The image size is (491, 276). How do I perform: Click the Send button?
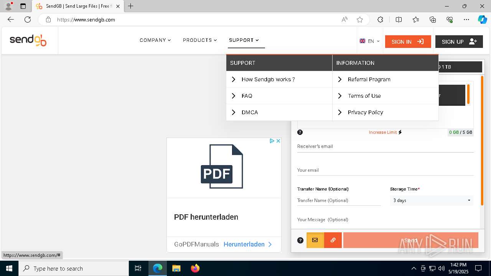pyautogui.click(x=410, y=240)
